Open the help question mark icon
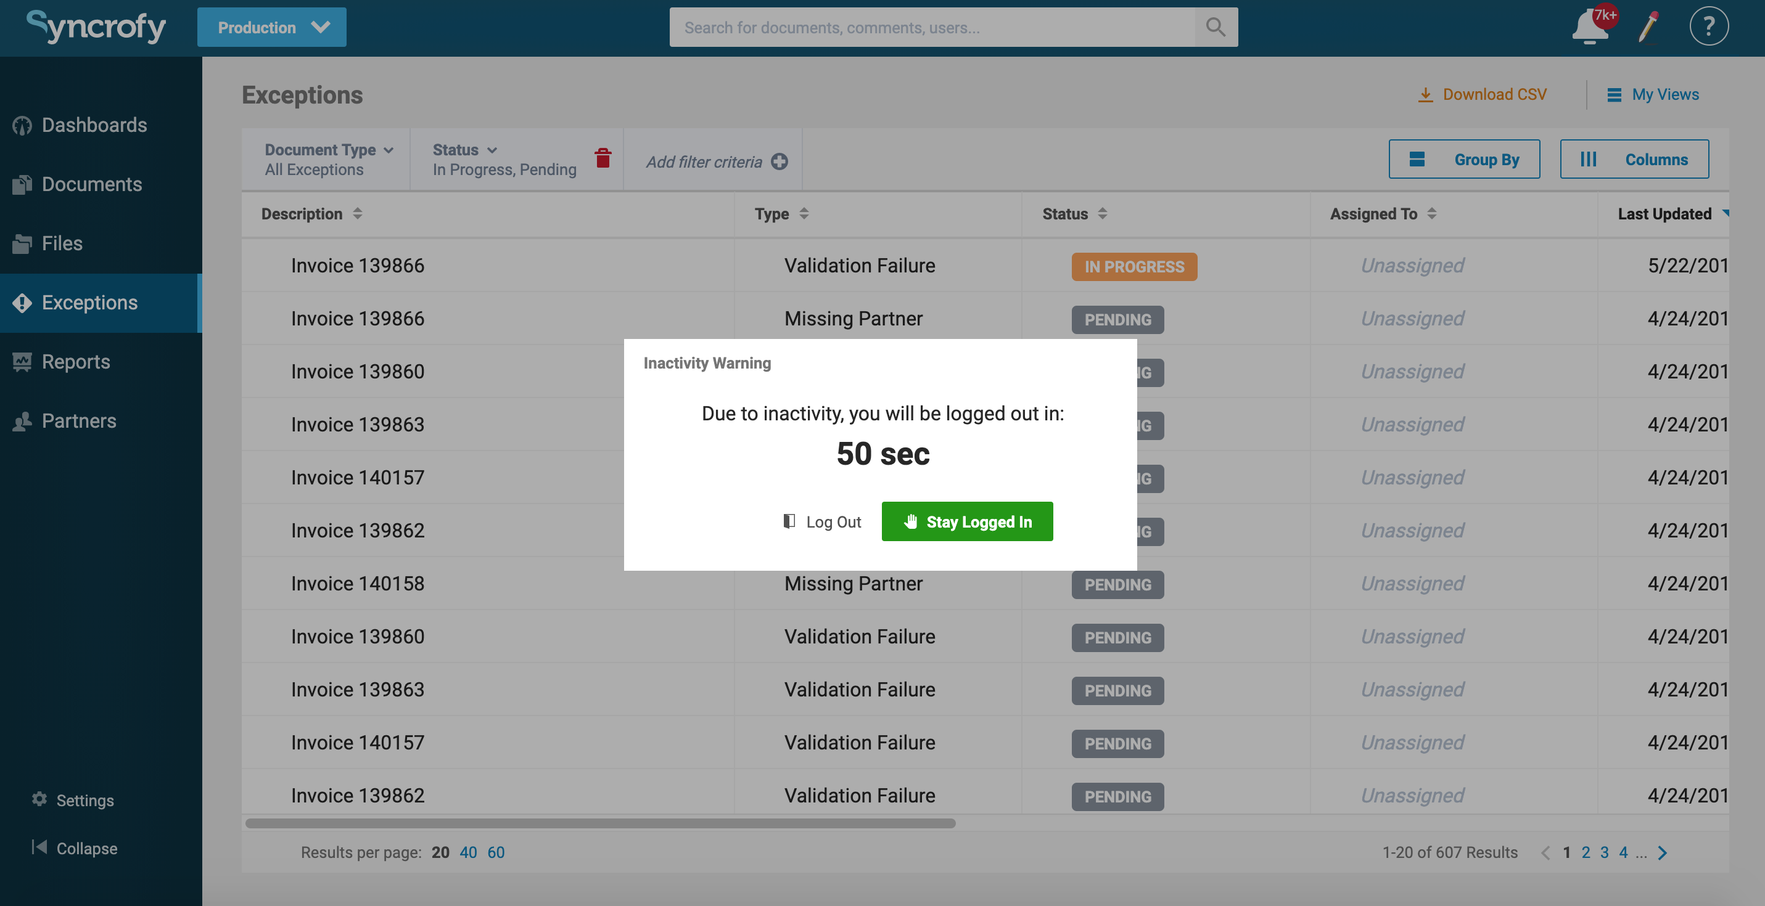 point(1709,26)
